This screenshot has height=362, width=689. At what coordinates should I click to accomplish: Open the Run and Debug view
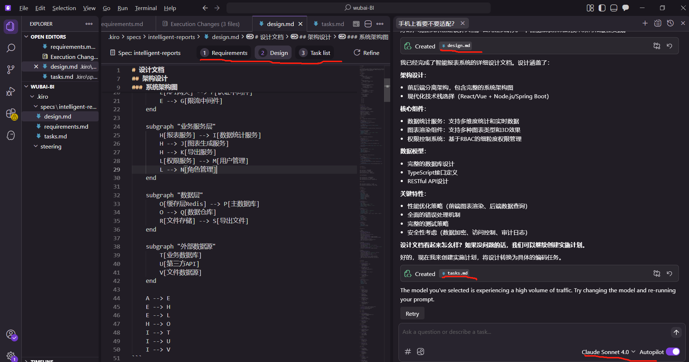click(11, 91)
